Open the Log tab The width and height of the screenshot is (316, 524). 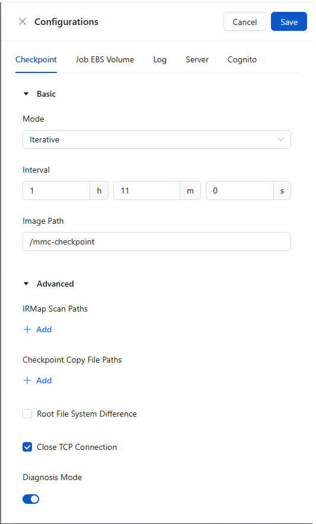(x=159, y=59)
